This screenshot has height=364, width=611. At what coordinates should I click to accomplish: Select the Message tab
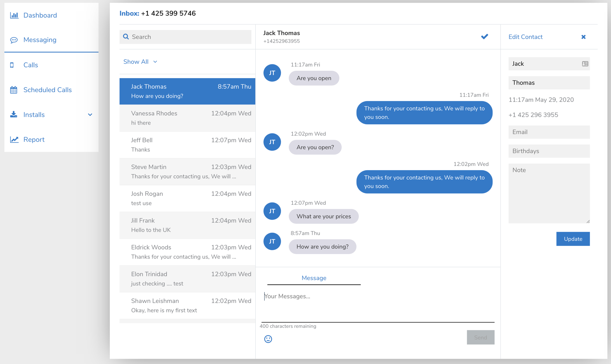tap(314, 278)
